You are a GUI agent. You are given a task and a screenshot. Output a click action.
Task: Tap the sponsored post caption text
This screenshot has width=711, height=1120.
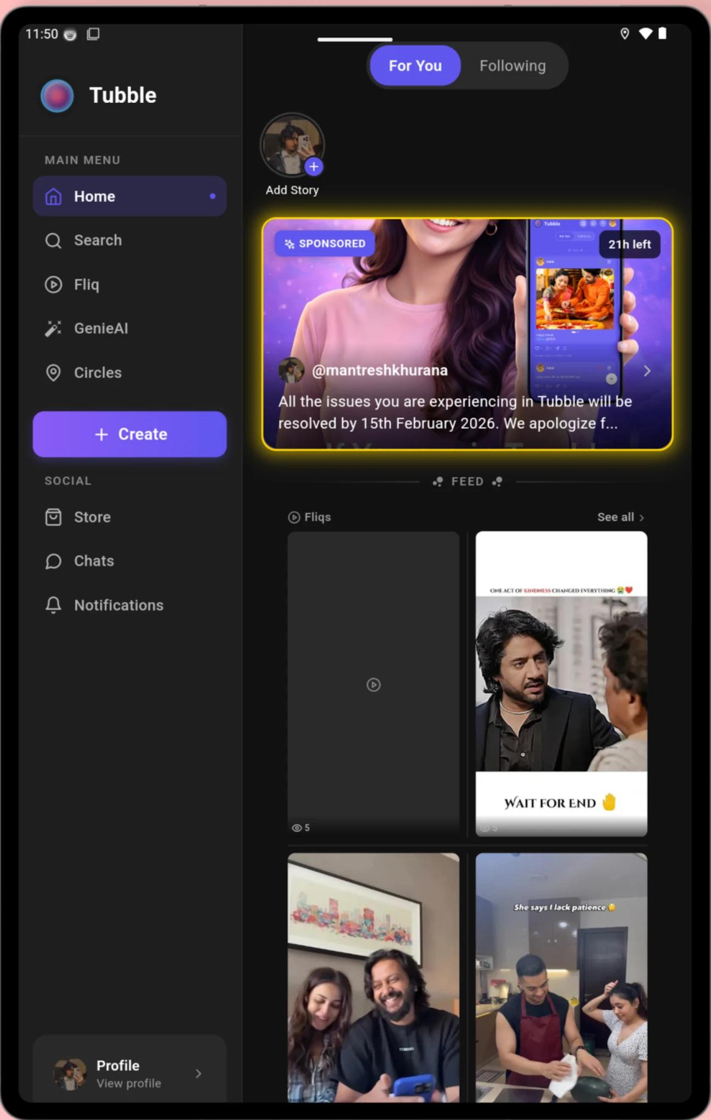pyautogui.click(x=455, y=412)
